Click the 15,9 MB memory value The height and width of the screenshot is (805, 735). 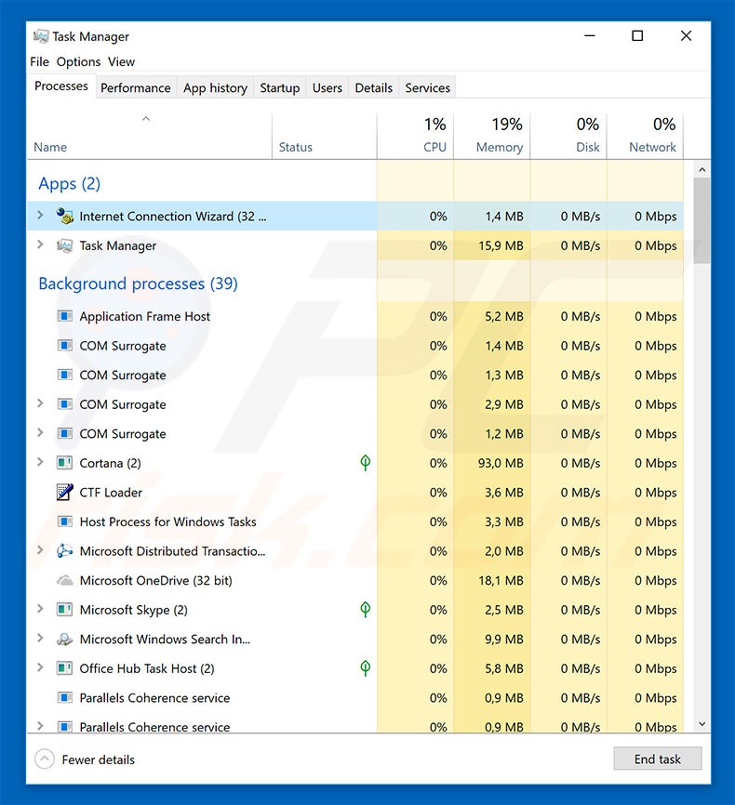pyautogui.click(x=501, y=246)
